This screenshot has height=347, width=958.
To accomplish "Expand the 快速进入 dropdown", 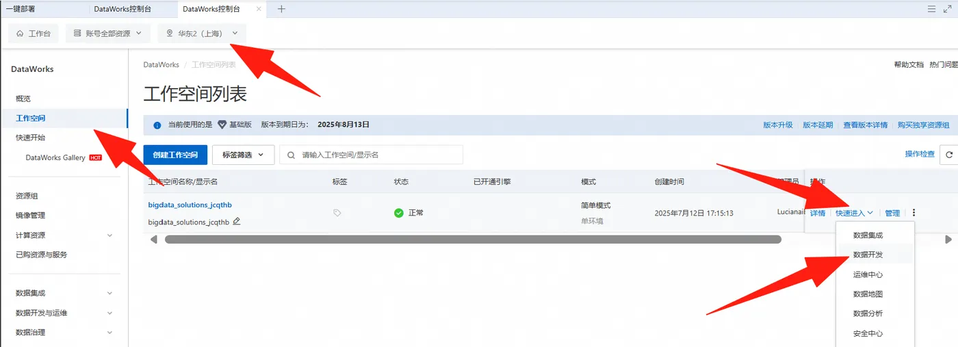I will (x=854, y=213).
